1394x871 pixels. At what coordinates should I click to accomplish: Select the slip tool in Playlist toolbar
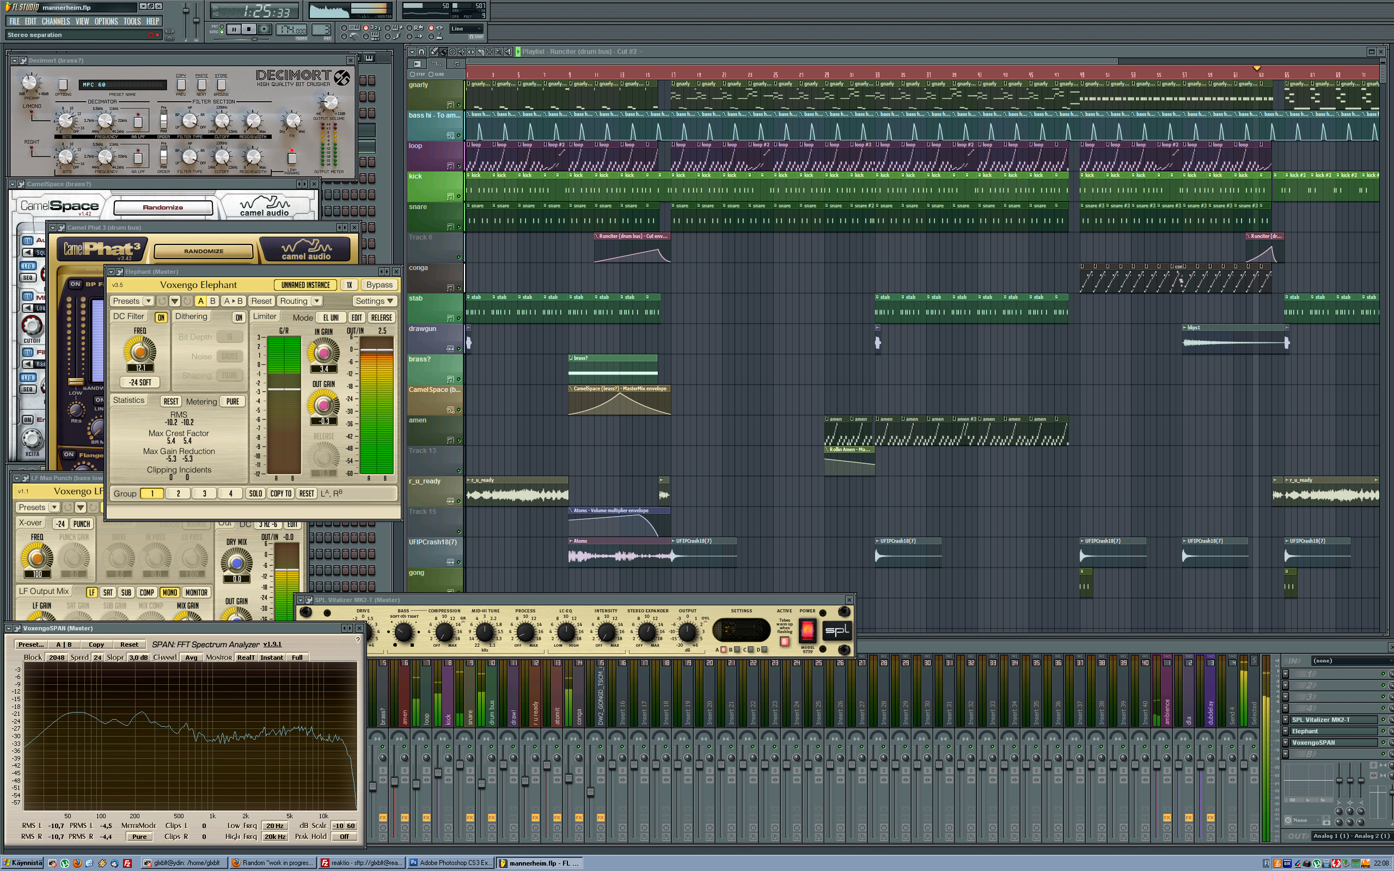click(x=471, y=52)
